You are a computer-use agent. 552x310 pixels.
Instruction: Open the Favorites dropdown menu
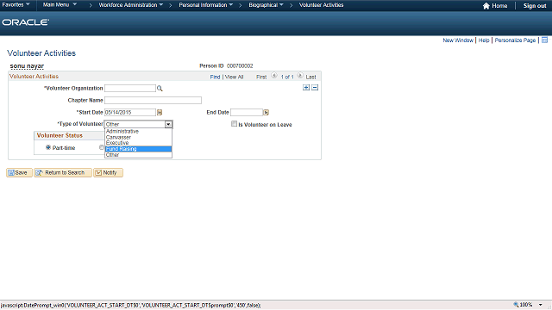tap(16, 5)
